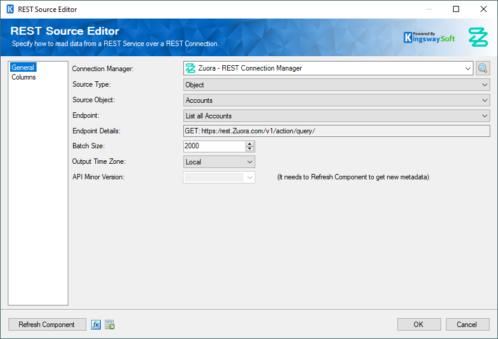This screenshot has height=339, width=498.
Task: Switch to the Columns page
Action: (x=23, y=77)
